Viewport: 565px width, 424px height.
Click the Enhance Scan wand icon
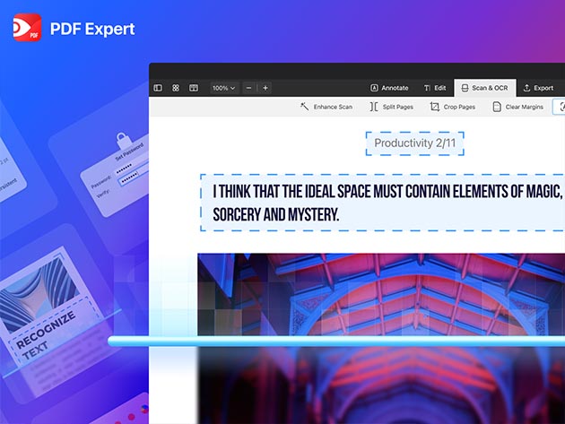pos(305,107)
